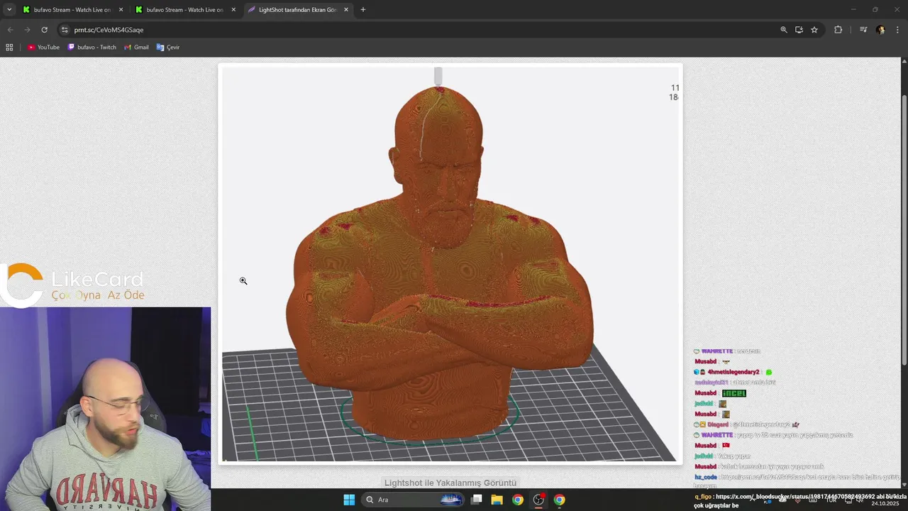
Task: Click WAHRETTE's top chat message
Action: coord(727,351)
